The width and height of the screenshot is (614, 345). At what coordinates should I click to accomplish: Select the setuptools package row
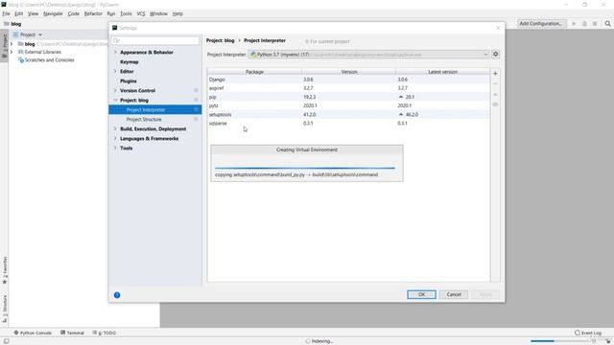[348, 114]
